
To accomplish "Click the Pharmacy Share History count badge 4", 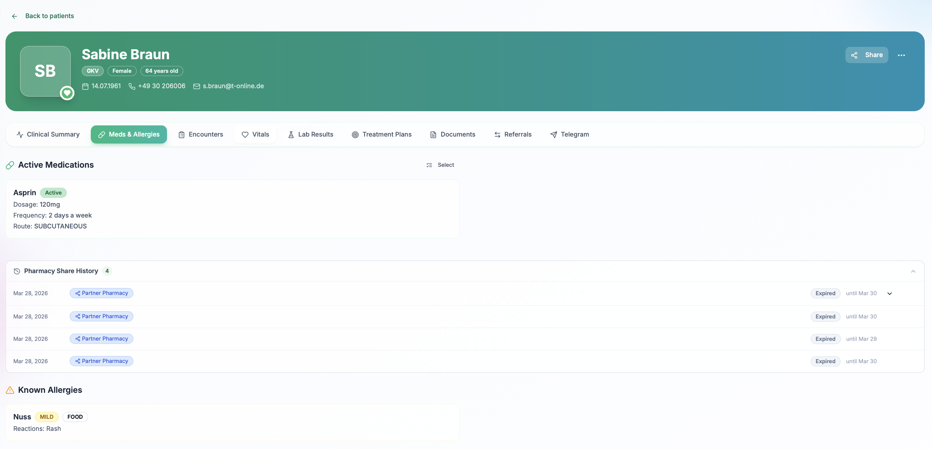I will (107, 271).
